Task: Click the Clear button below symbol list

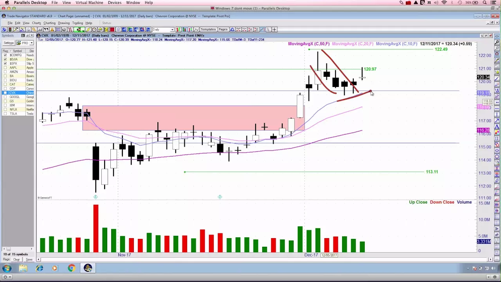Action: (x=16, y=260)
